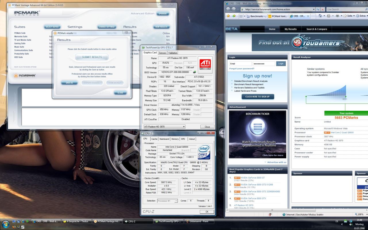
Task: Open the Extras tools menu dropdown
Action: (362, 16)
